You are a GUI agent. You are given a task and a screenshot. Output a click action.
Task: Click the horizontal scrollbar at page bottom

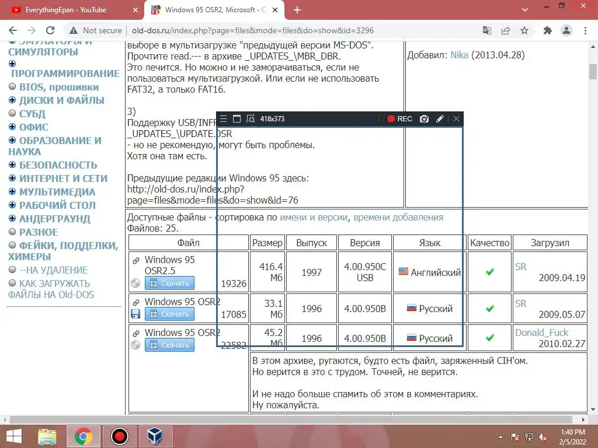pyautogui.click(x=291, y=419)
